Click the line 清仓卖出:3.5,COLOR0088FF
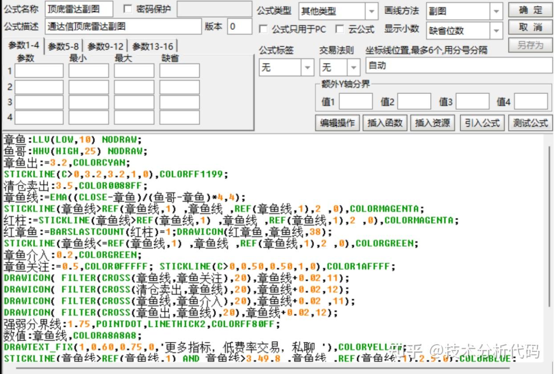Image resolution: width=554 pixels, height=374 pixels. click(x=75, y=185)
